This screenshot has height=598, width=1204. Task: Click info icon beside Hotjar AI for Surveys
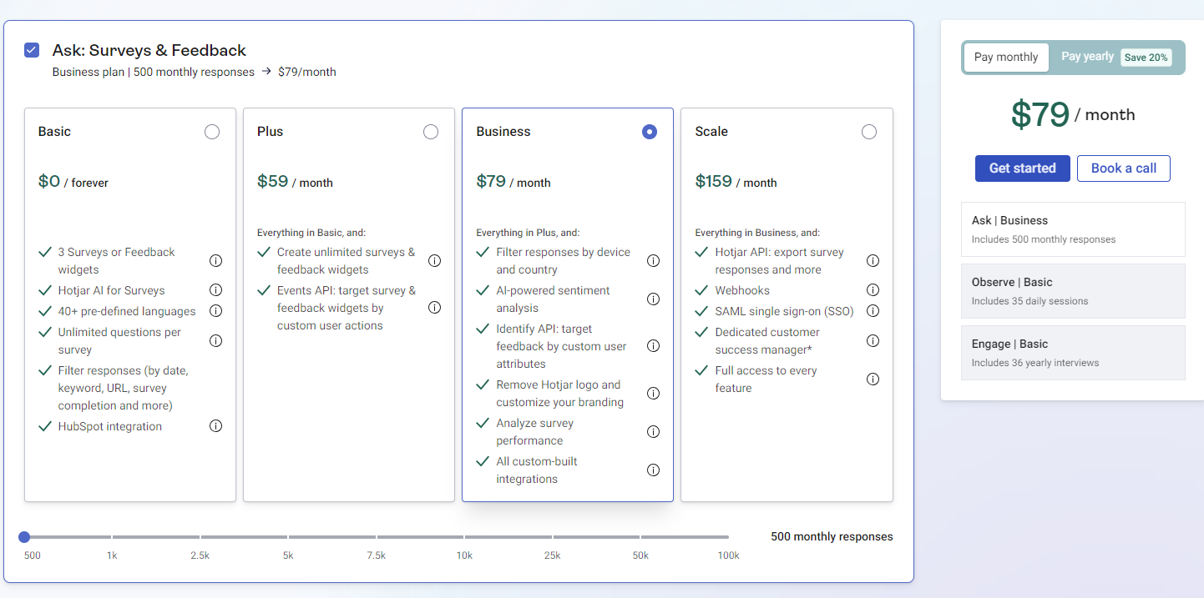215,290
